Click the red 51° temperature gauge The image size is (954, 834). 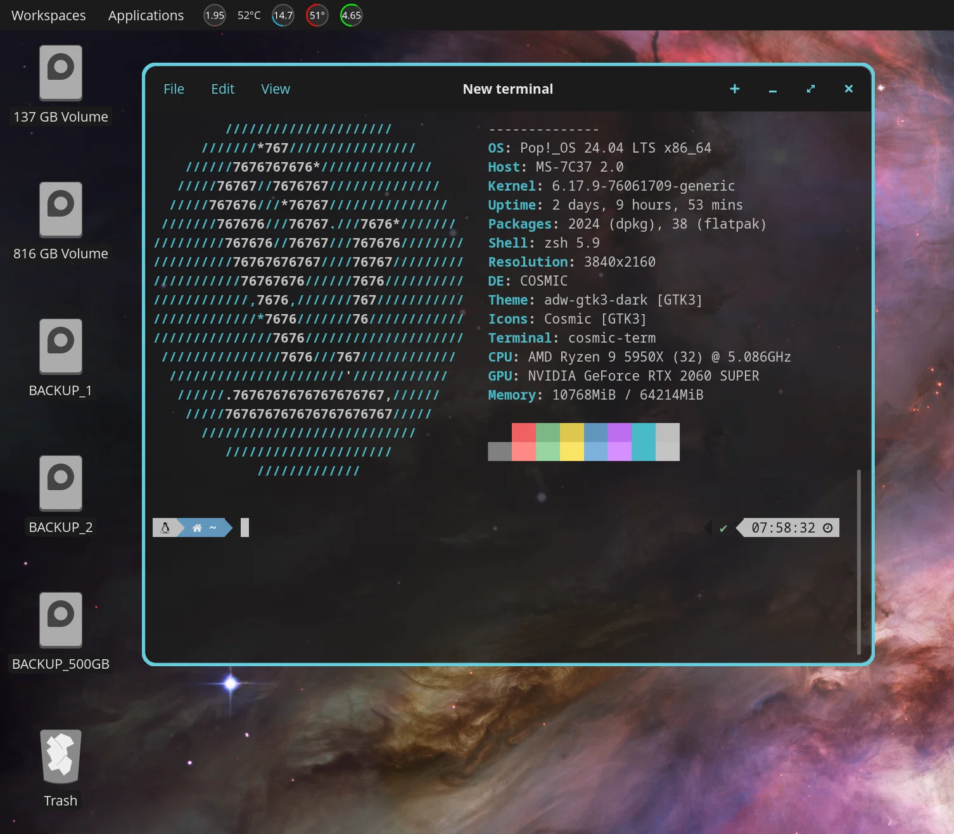pos(317,15)
